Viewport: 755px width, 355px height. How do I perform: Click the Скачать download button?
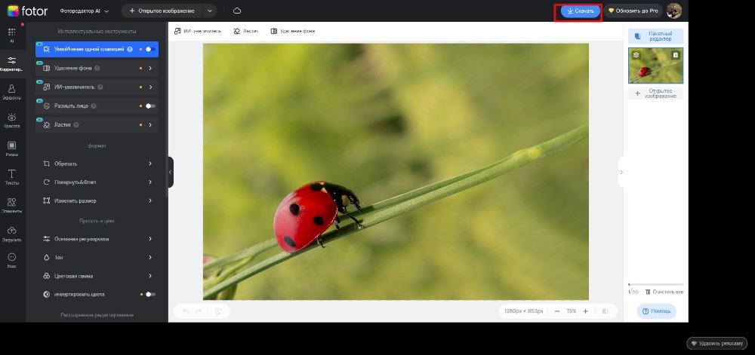point(580,11)
